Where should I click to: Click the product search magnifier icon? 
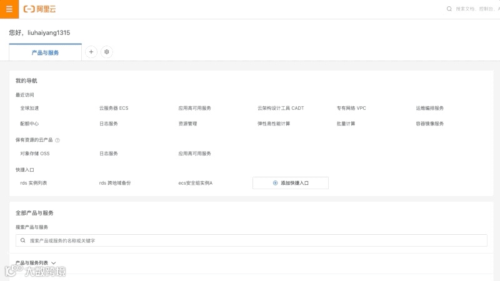click(x=23, y=240)
